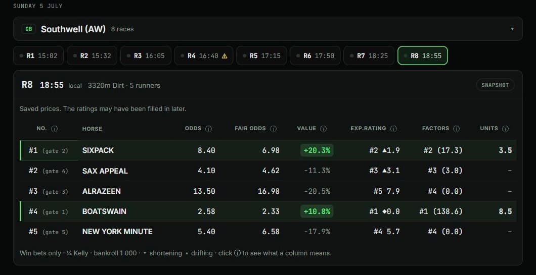536x275 pixels.
Task: Switch to race R4 16:40
Action: [204, 56]
